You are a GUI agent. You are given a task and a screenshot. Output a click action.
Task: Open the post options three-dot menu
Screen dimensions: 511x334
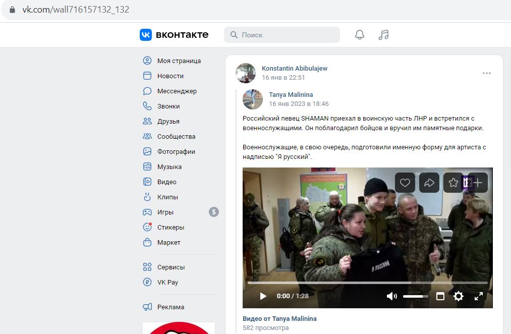(487, 73)
